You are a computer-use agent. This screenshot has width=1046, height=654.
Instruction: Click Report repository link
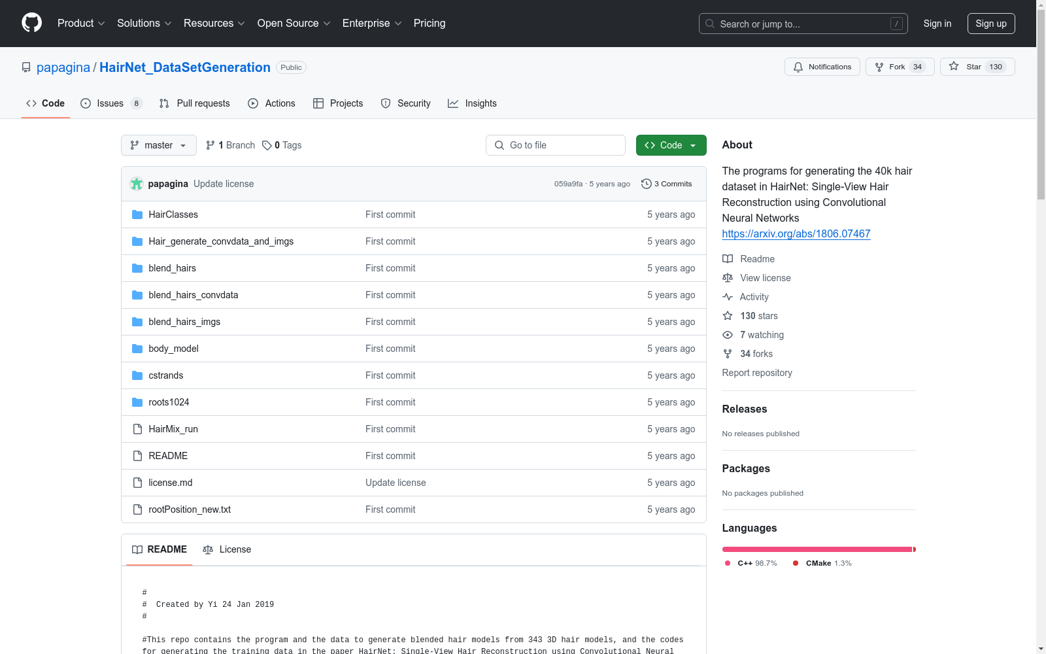(757, 373)
